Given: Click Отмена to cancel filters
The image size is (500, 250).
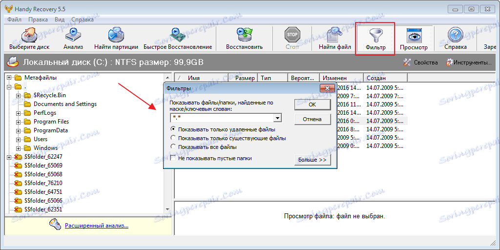Looking at the screenshot, I should pos(312,119).
